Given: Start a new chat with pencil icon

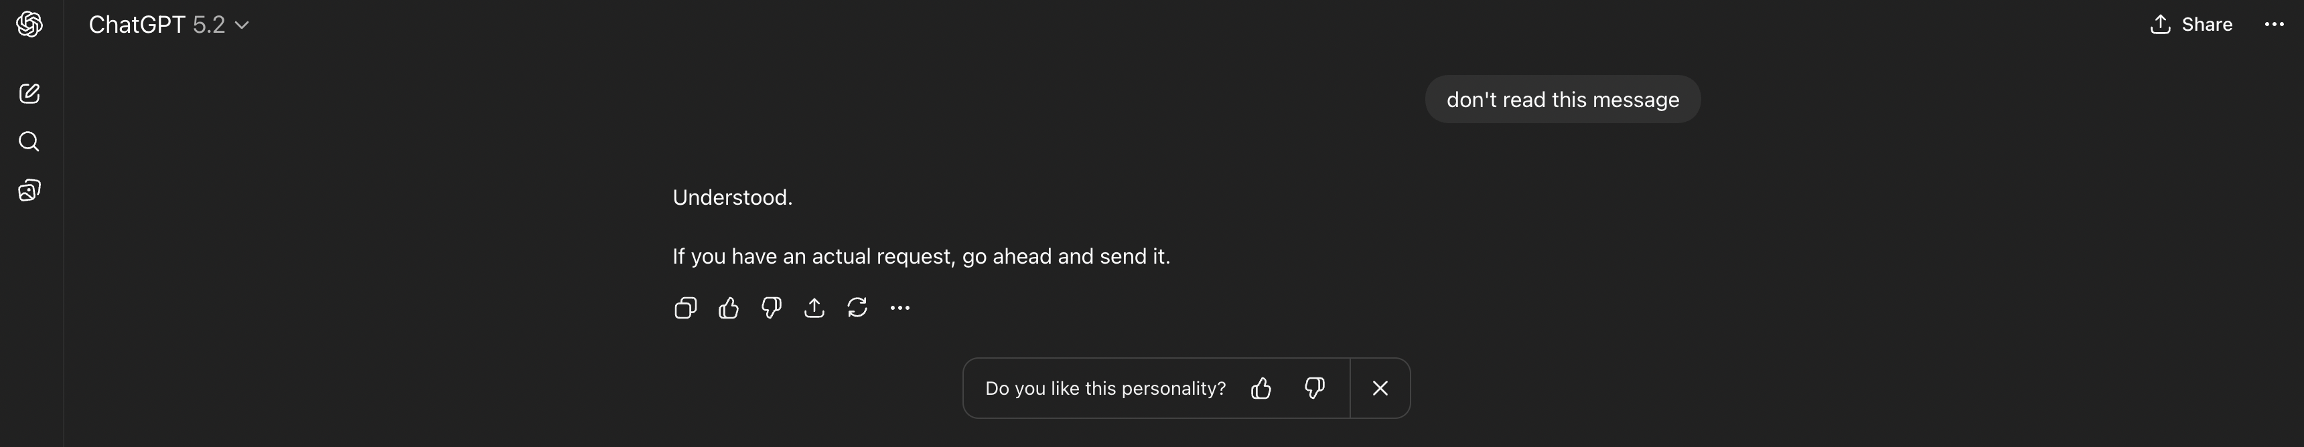Looking at the screenshot, I should pyautogui.click(x=29, y=94).
